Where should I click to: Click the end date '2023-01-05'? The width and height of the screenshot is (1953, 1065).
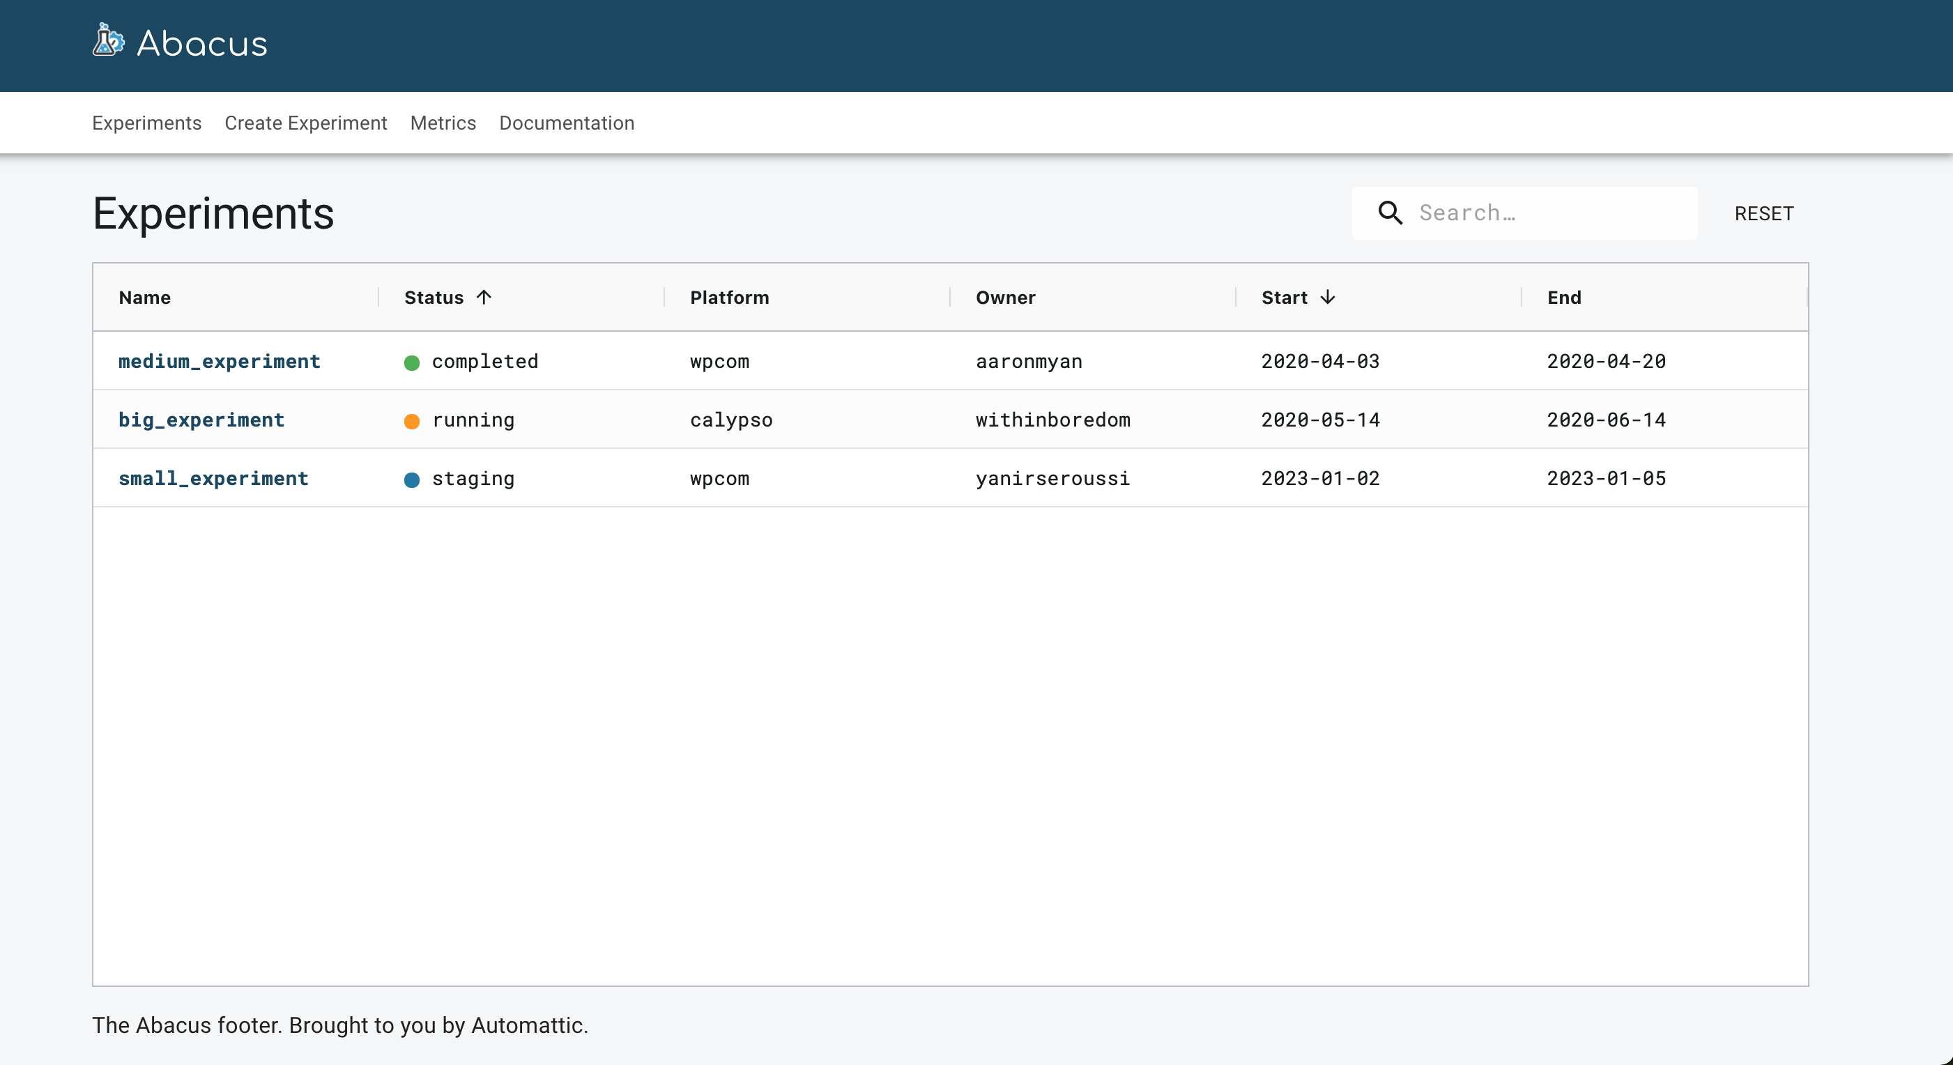pos(1607,478)
